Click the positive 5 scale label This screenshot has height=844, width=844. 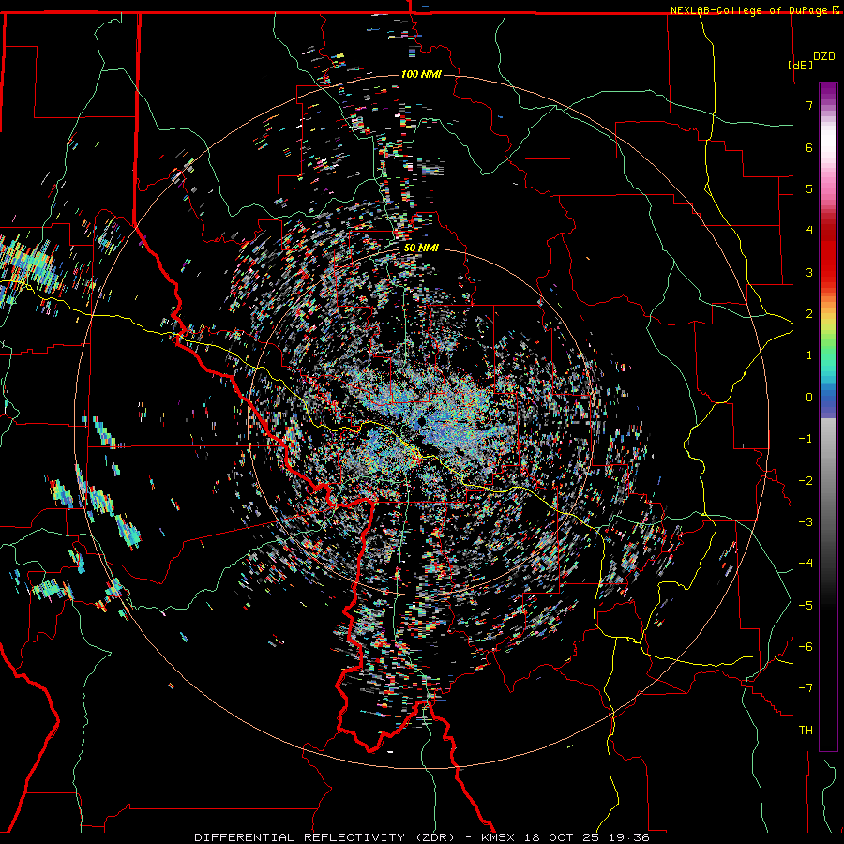[x=809, y=188]
